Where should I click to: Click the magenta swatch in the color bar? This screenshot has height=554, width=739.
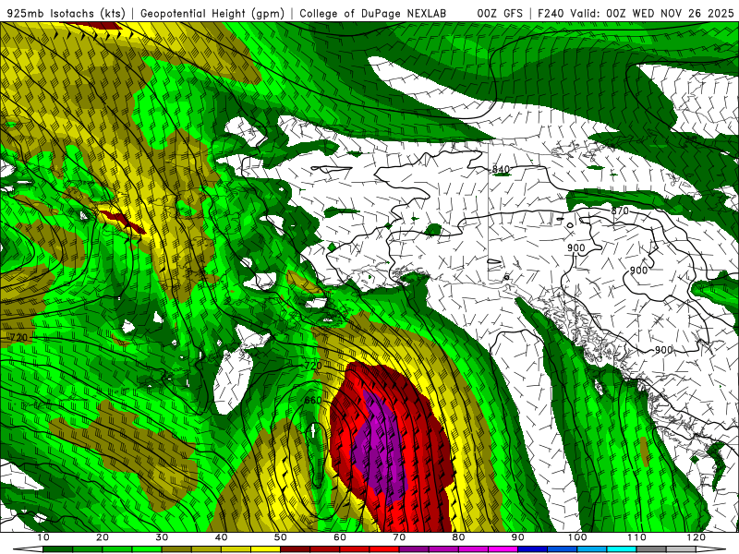click(x=503, y=549)
